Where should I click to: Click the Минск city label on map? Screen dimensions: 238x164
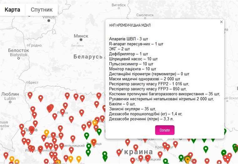click(x=81, y=36)
